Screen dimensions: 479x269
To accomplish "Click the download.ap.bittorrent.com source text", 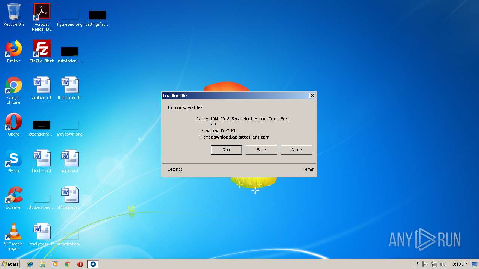I will click(x=240, y=137).
